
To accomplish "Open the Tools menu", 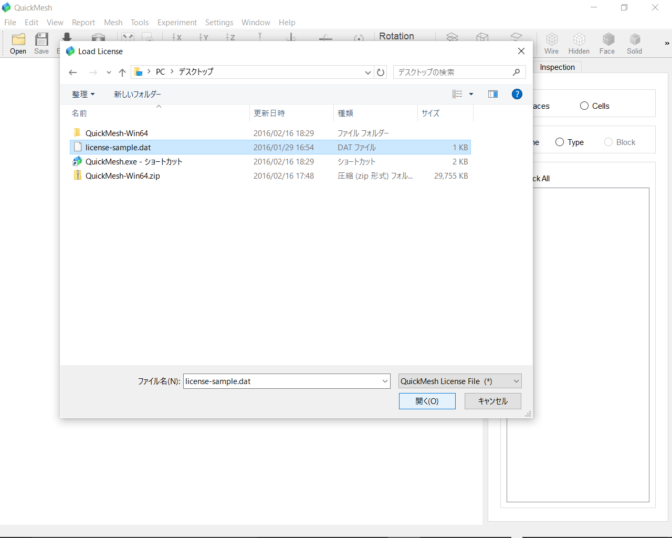I will tap(140, 22).
